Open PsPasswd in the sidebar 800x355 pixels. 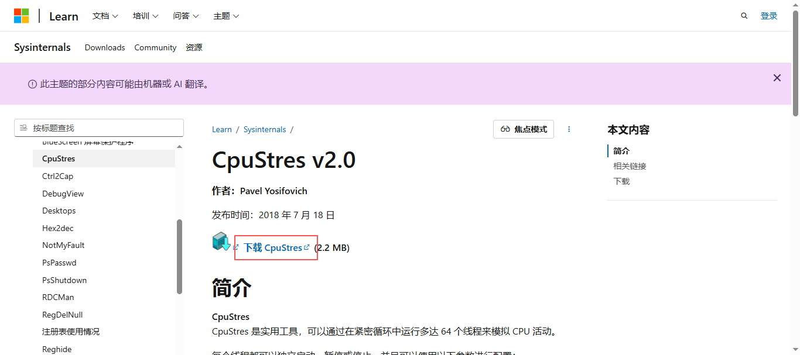[x=59, y=263]
